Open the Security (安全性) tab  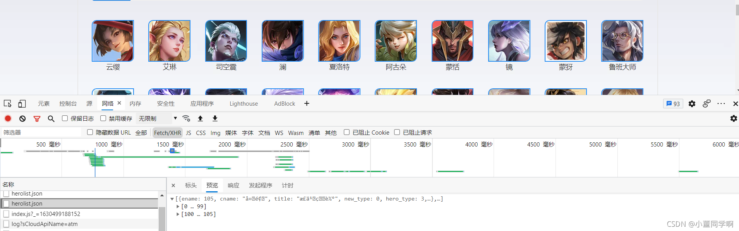click(x=166, y=104)
